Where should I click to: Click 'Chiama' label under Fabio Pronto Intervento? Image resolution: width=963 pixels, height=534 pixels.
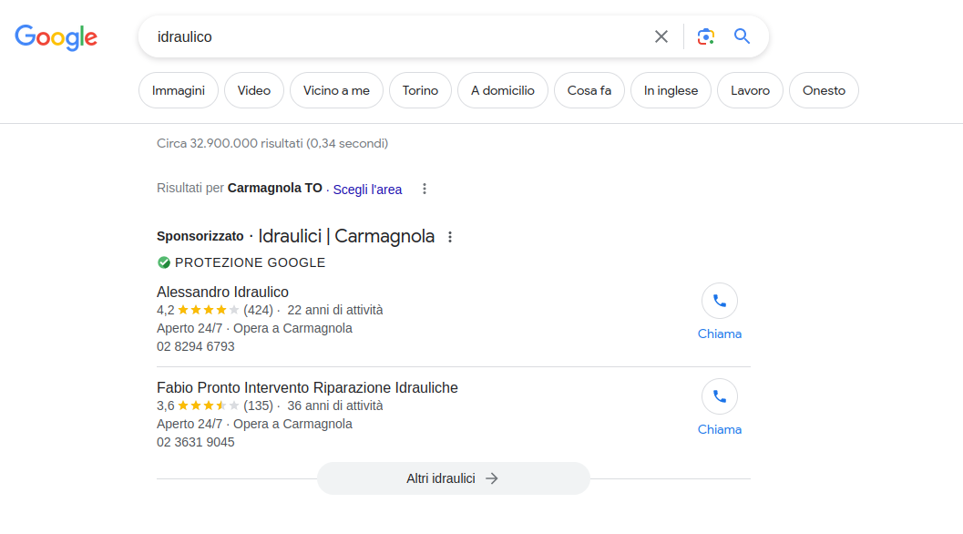pos(719,429)
